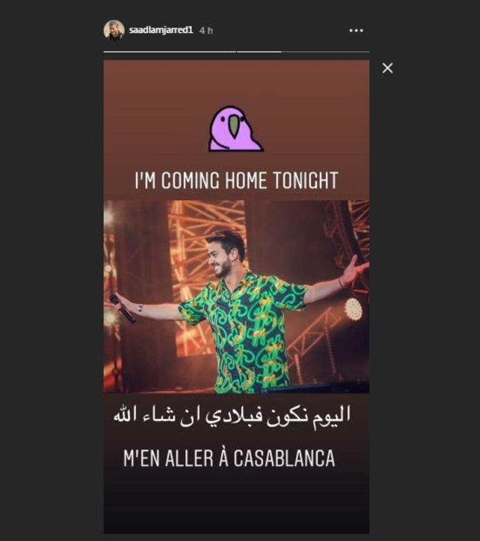Click the round stage spotlight in the photo
This screenshot has width=480, height=541.
point(354,308)
